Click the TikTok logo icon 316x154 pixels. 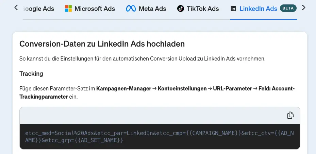click(181, 8)
